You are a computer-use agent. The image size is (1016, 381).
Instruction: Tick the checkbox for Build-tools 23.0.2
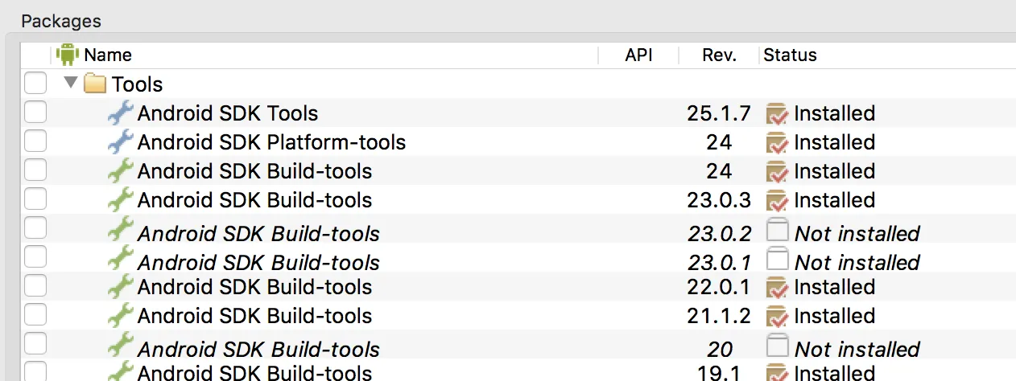pos(35,228)
